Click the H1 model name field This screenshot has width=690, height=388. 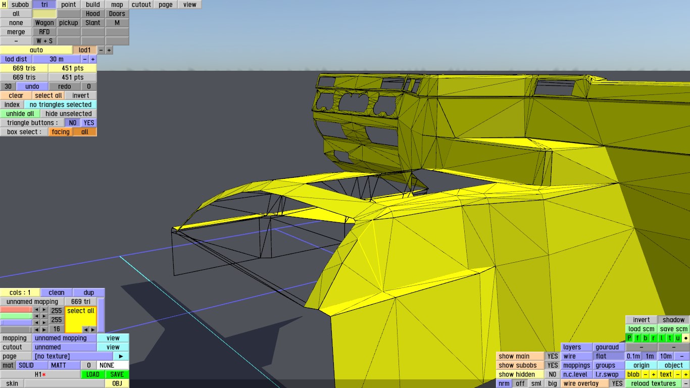pyautogui.click(x=40, y=374)
